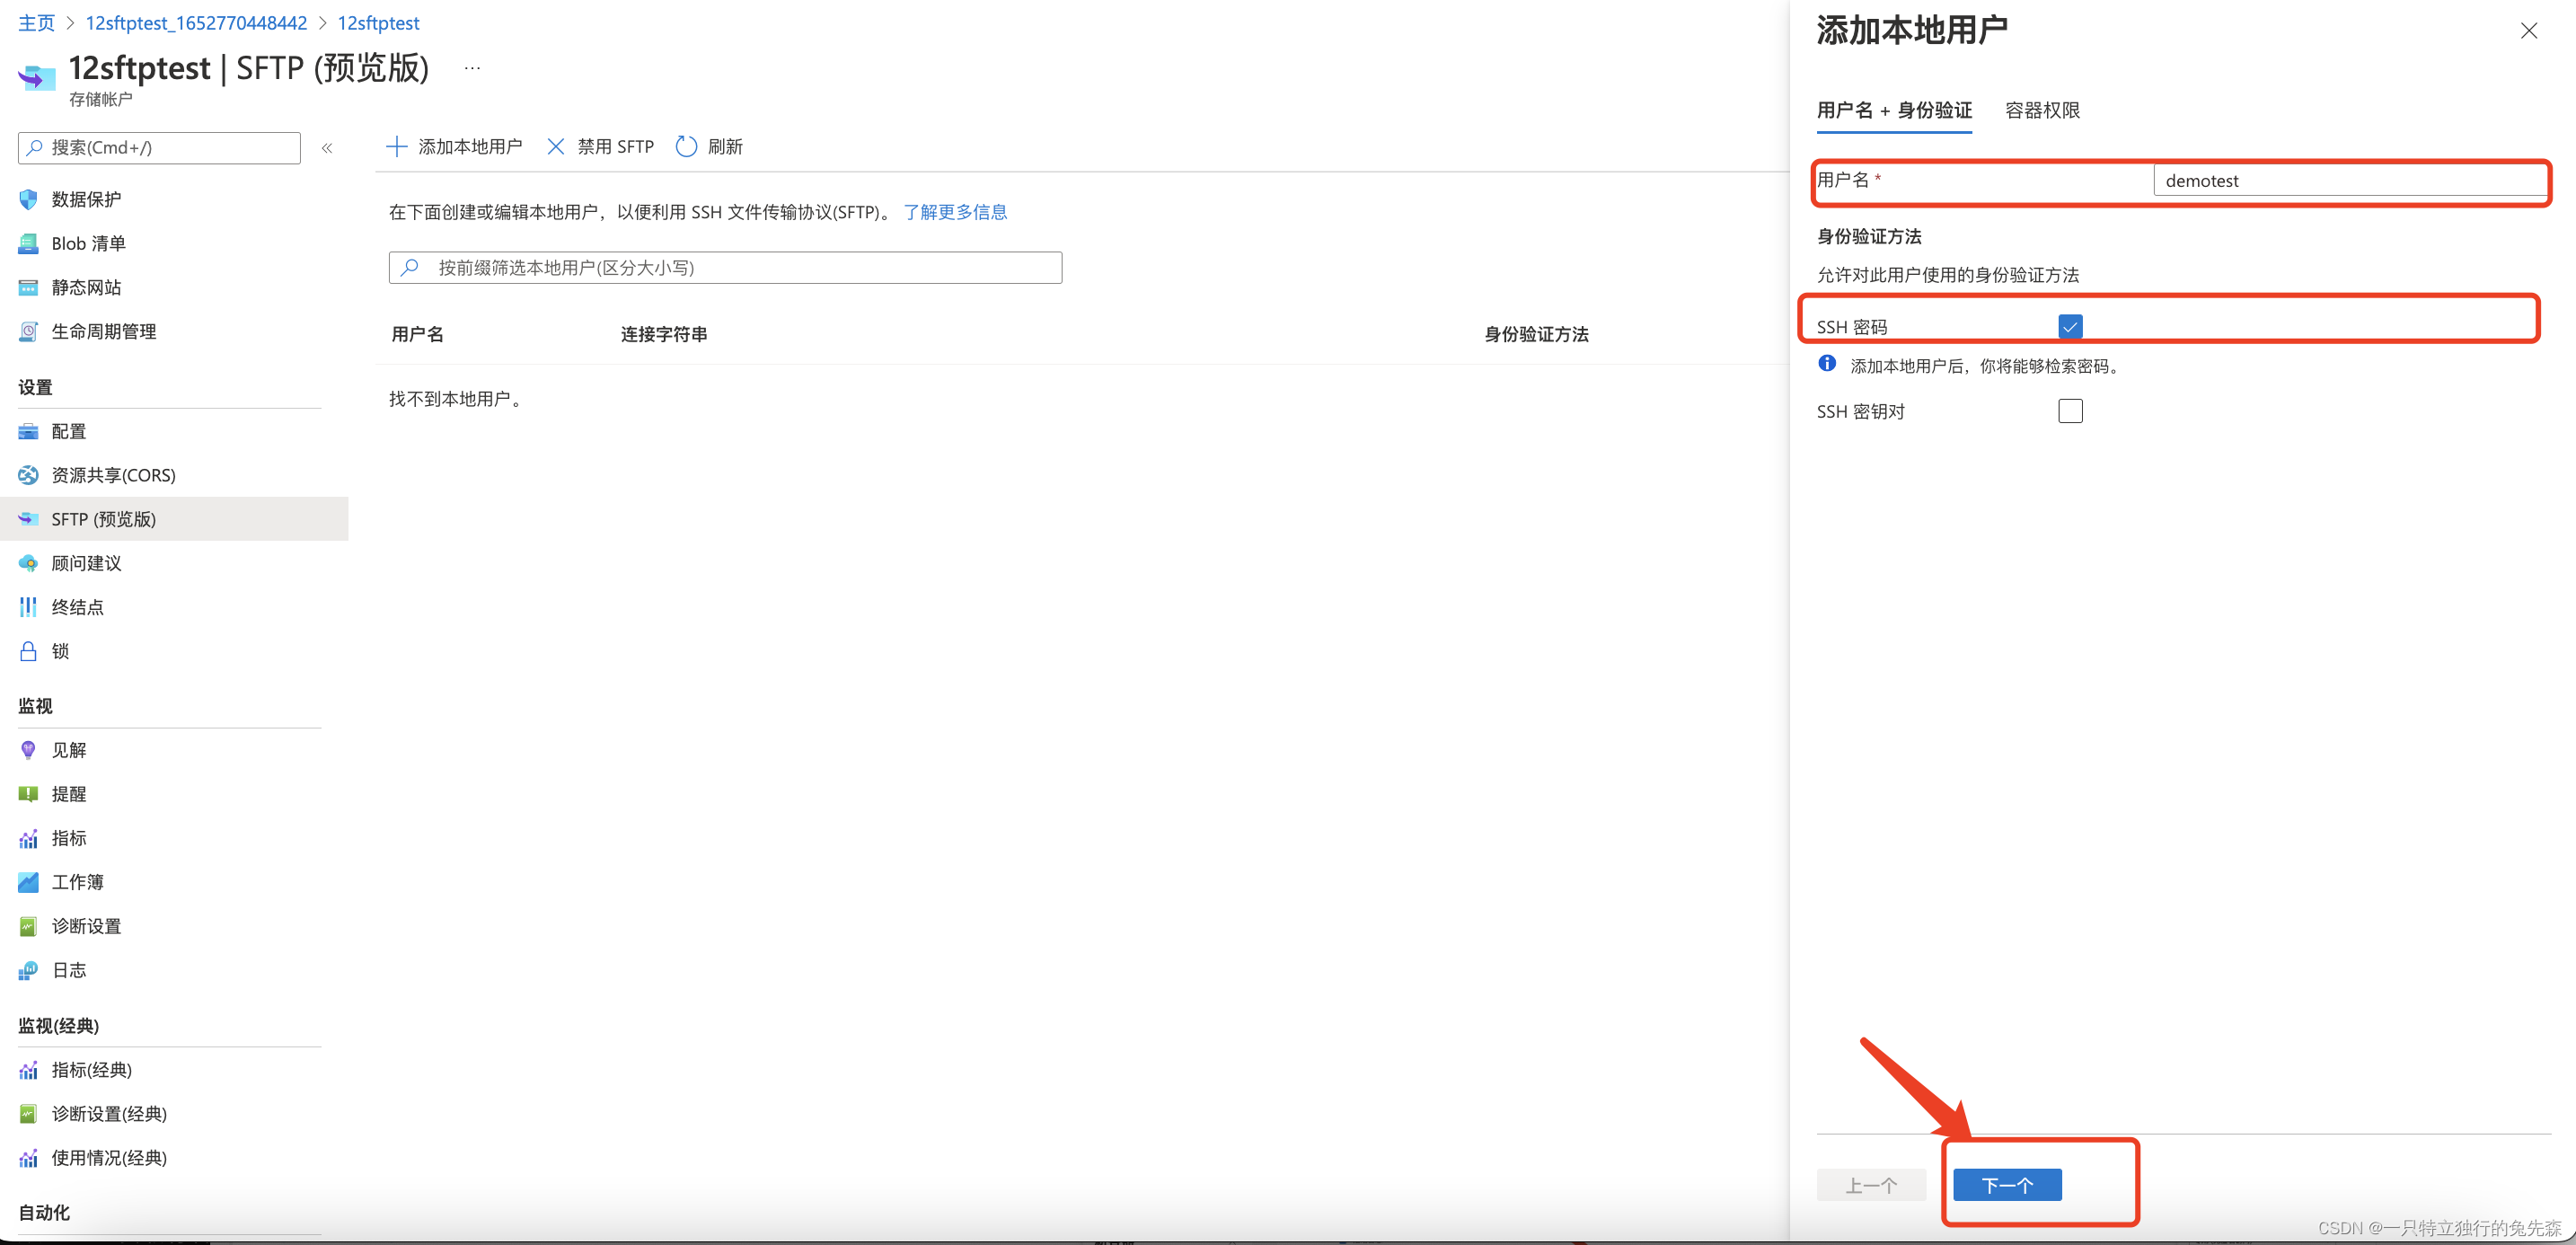Click the 按前缀筛选本地用户 filter field
This screenshot has width=2576, height=1245.
coord(725,268)
